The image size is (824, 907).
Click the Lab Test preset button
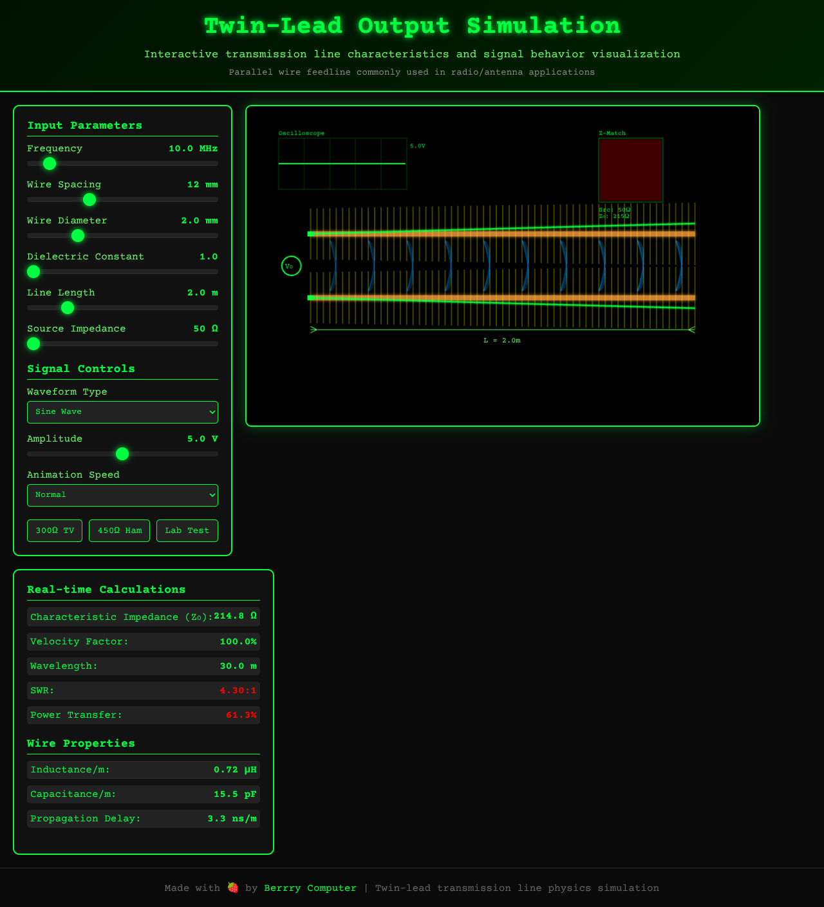[187, 530]
